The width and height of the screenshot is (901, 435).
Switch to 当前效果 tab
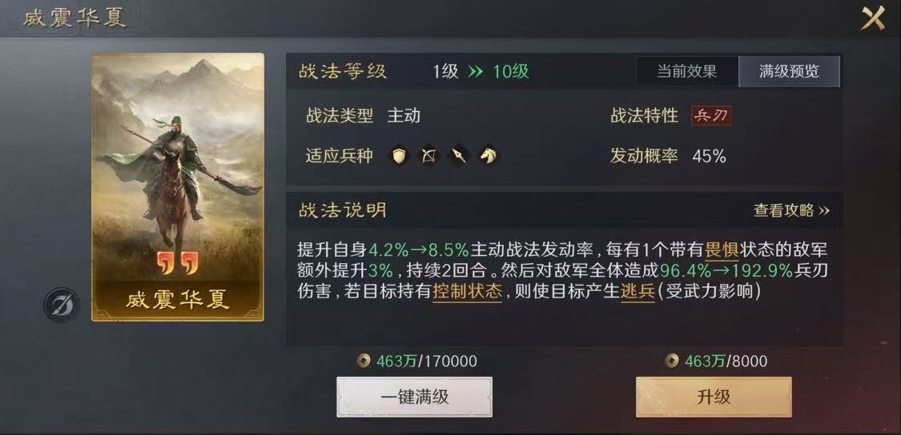(686, 72)
